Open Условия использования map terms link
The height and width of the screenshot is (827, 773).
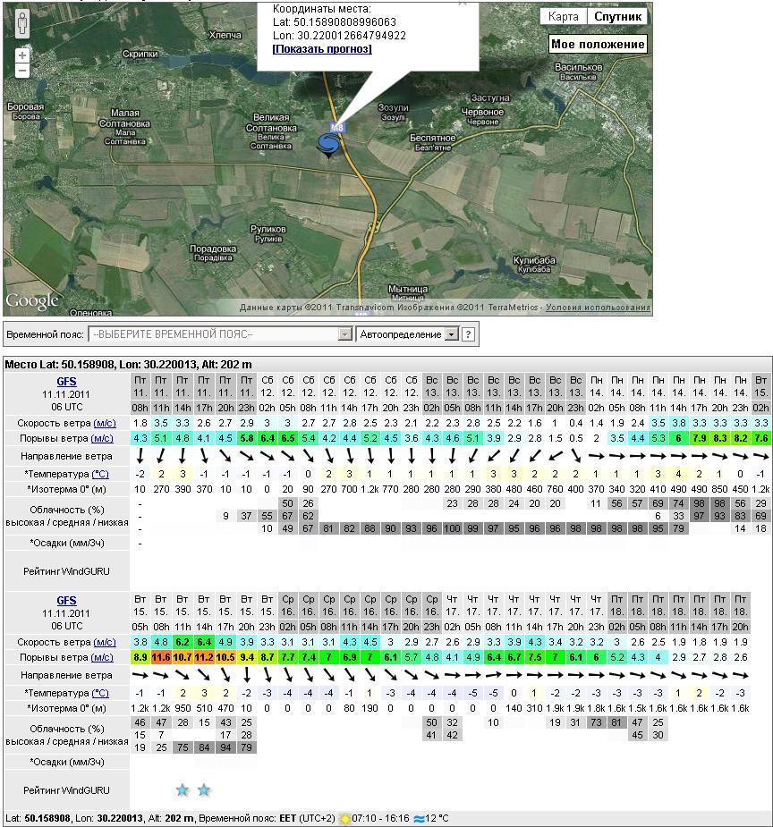pyautogui.click(x=598, y=308)
